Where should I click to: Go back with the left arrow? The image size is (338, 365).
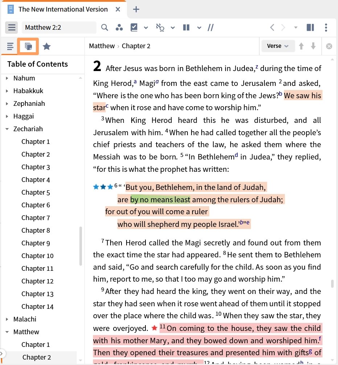(x=272, y=28)
